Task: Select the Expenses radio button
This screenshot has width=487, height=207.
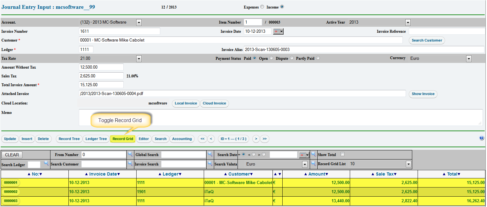Action: (x=262, y=7)
